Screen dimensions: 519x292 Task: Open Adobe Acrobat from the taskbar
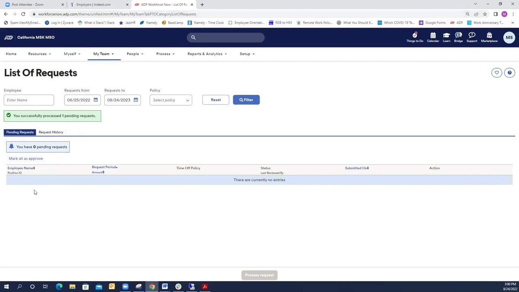pos(205,287)
